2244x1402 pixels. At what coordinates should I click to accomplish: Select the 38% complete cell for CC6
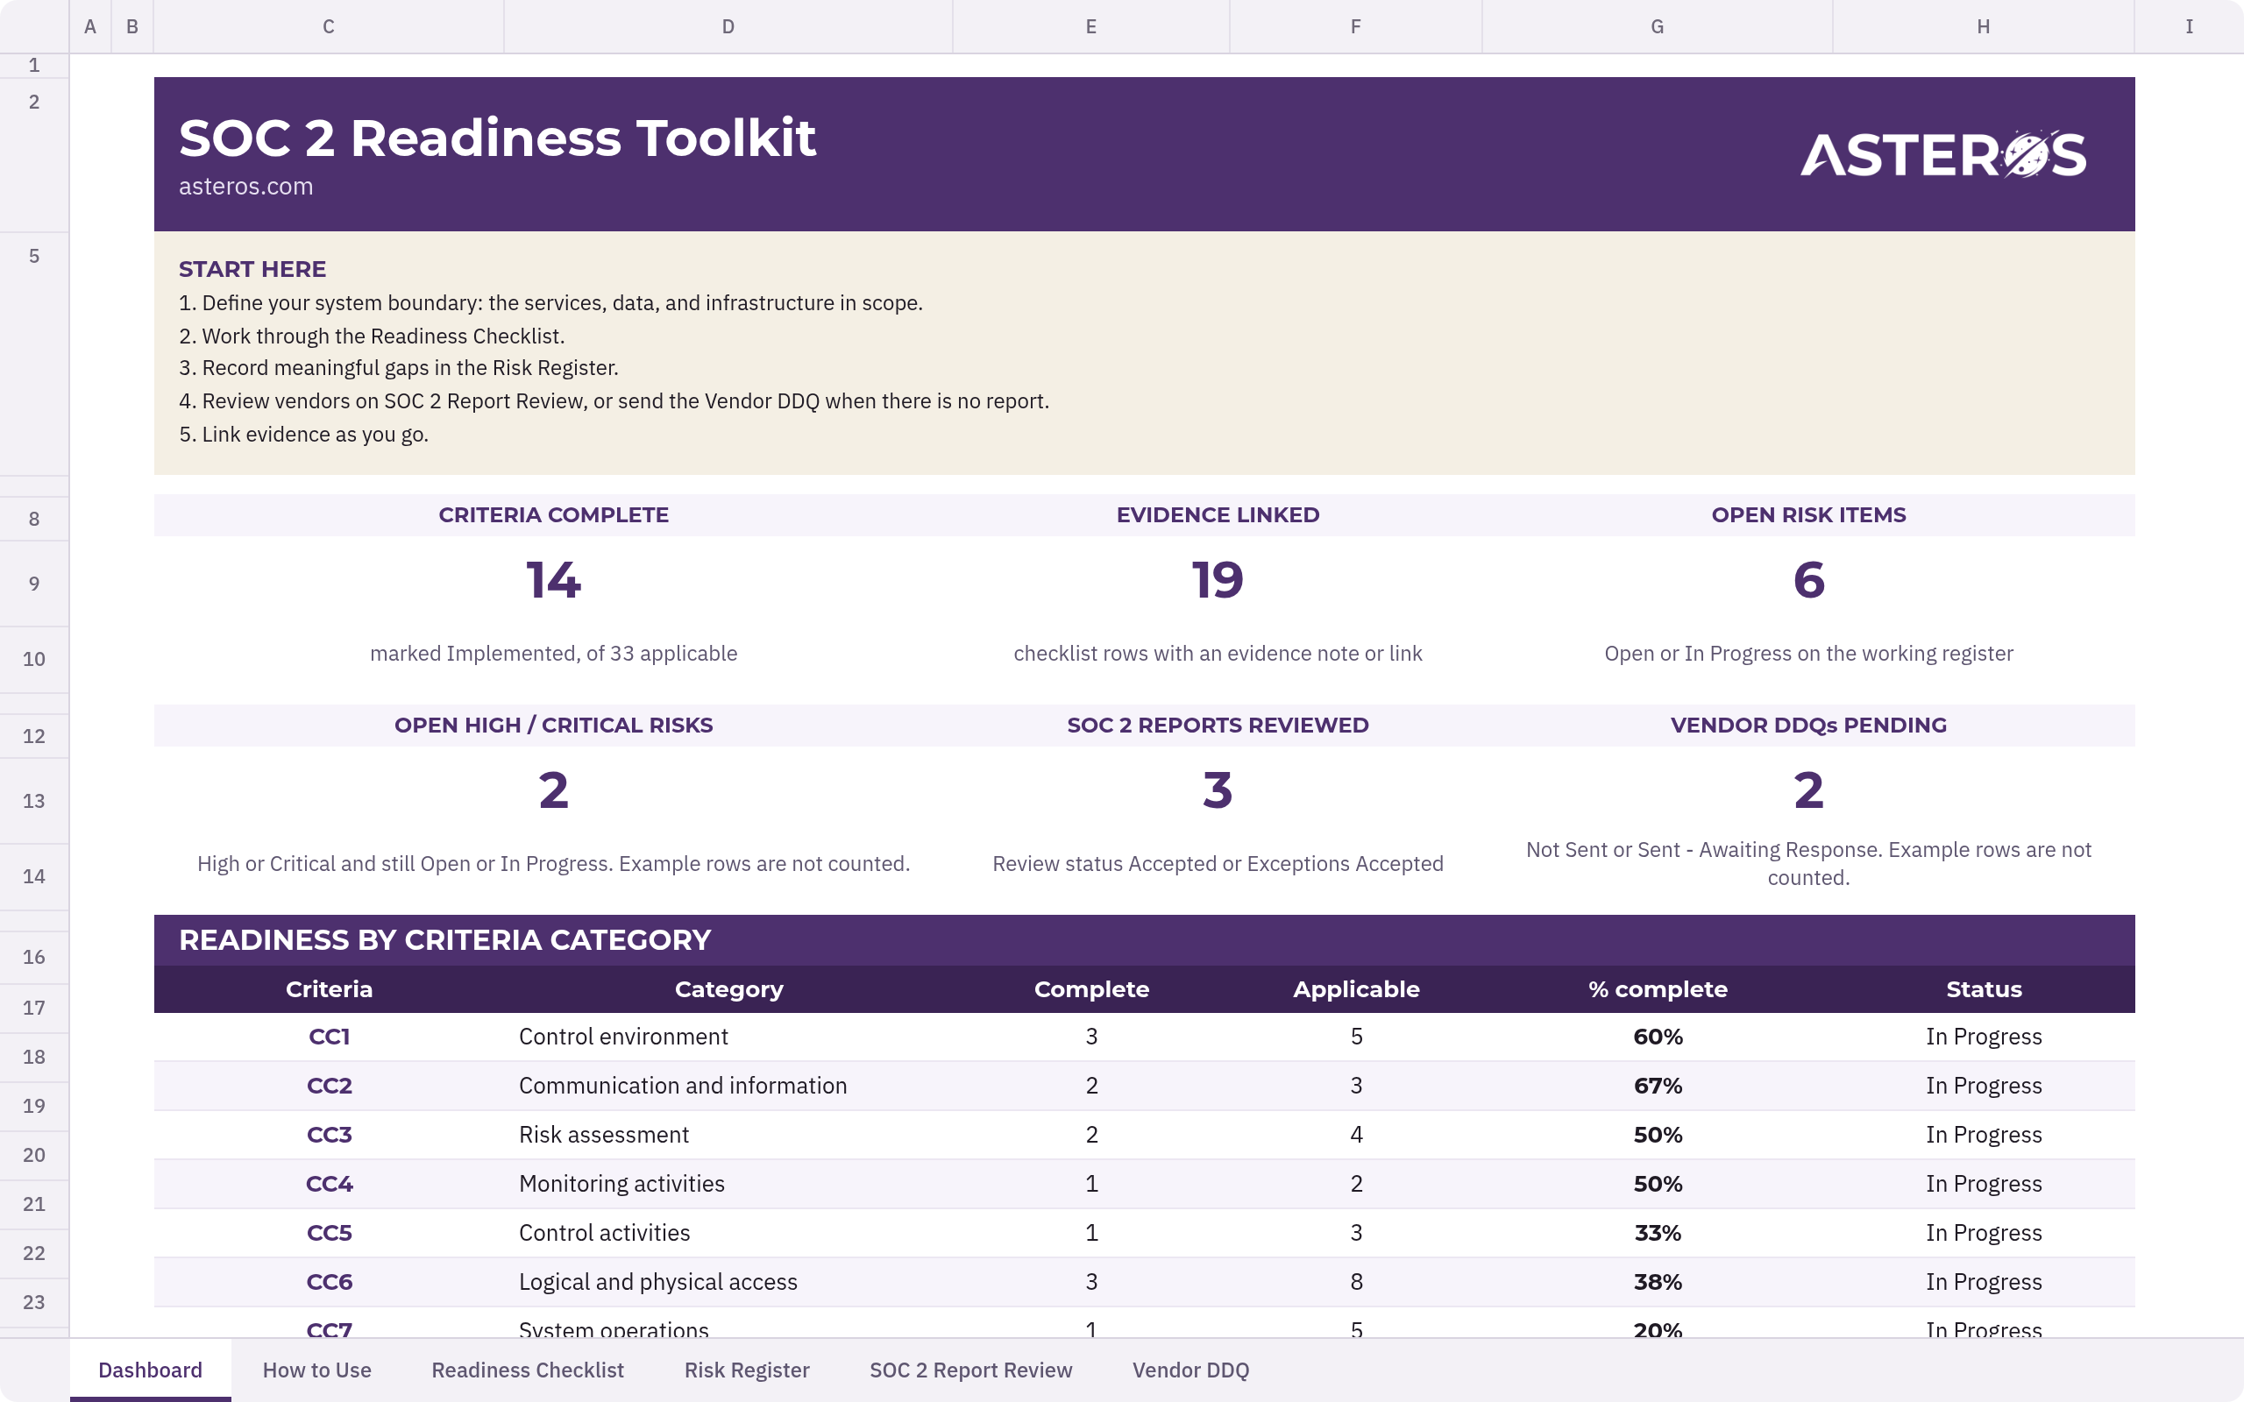(1657, 1282)
